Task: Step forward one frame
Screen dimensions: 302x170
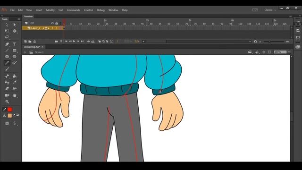Action: coord(78,41)
